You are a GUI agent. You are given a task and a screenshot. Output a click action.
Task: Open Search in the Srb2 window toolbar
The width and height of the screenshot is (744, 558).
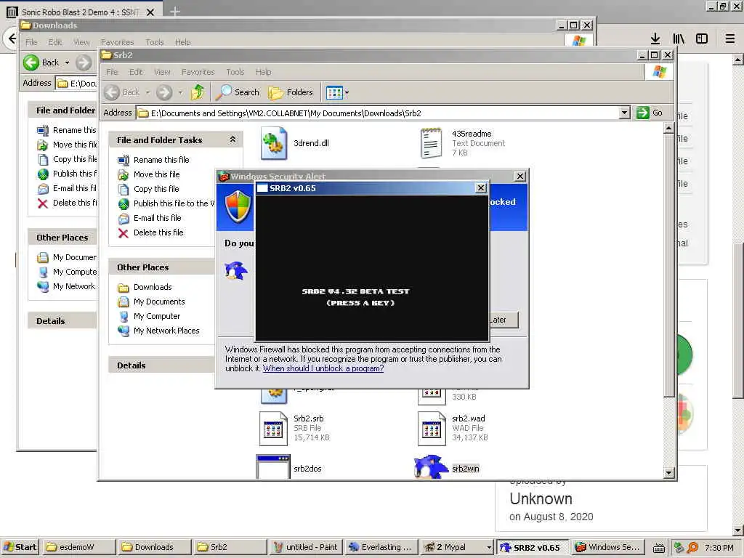238,92
